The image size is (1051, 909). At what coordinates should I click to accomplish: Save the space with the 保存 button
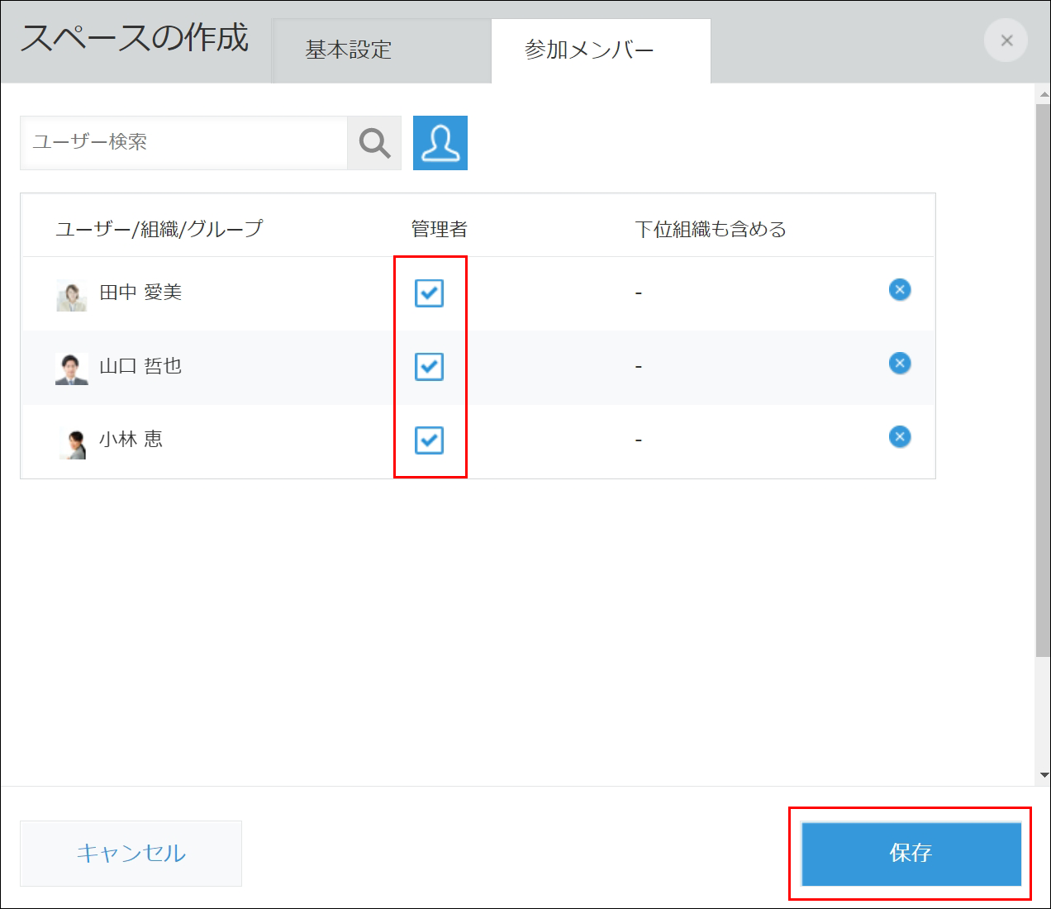coord(911,853)
